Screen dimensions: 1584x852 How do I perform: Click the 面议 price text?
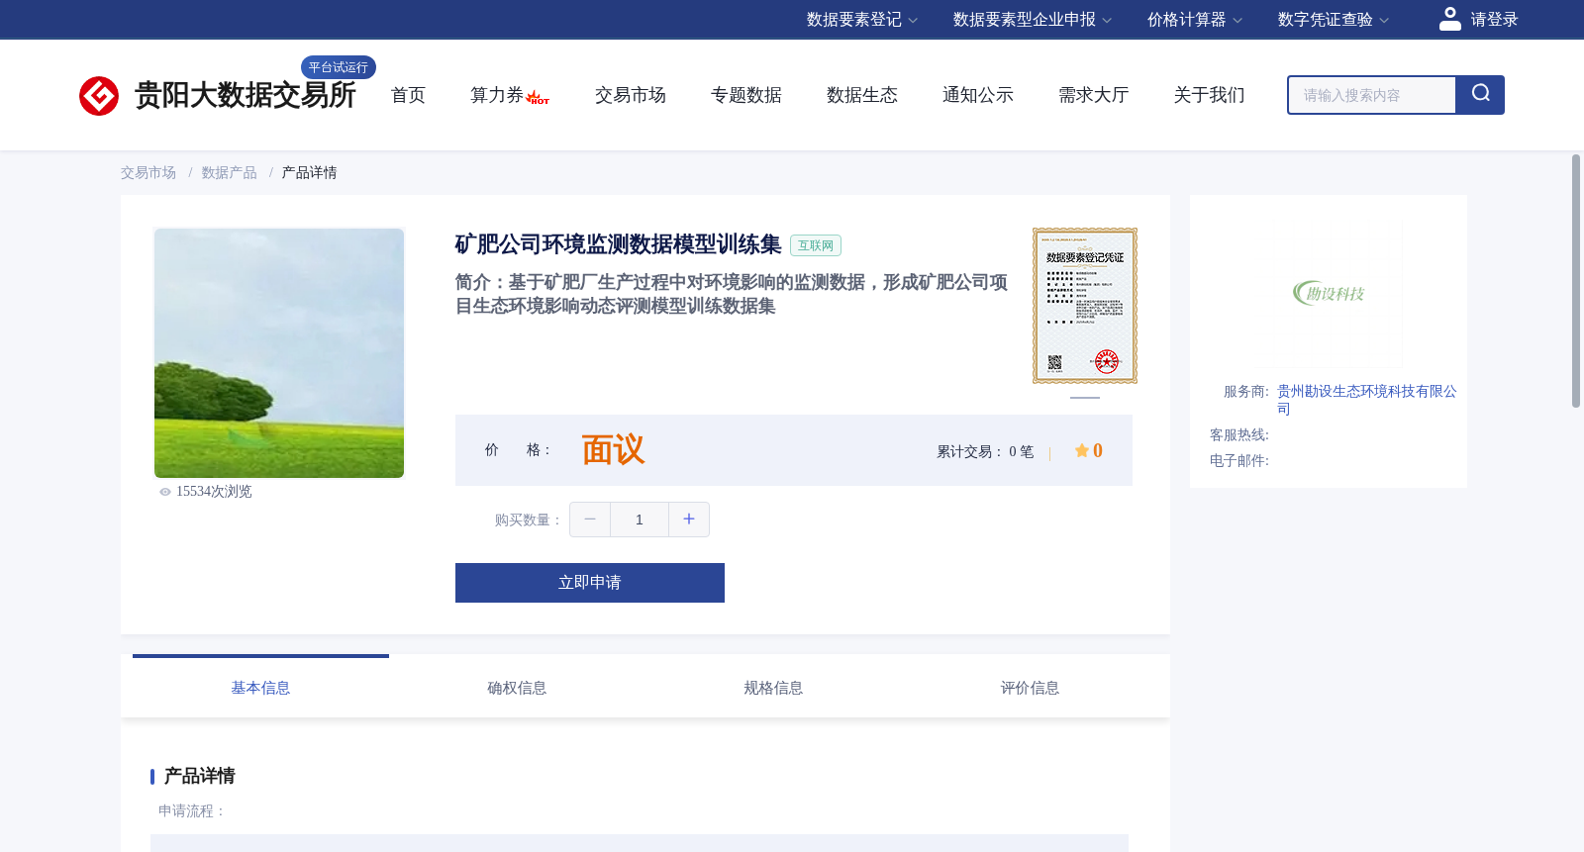[x=613, y=450]
